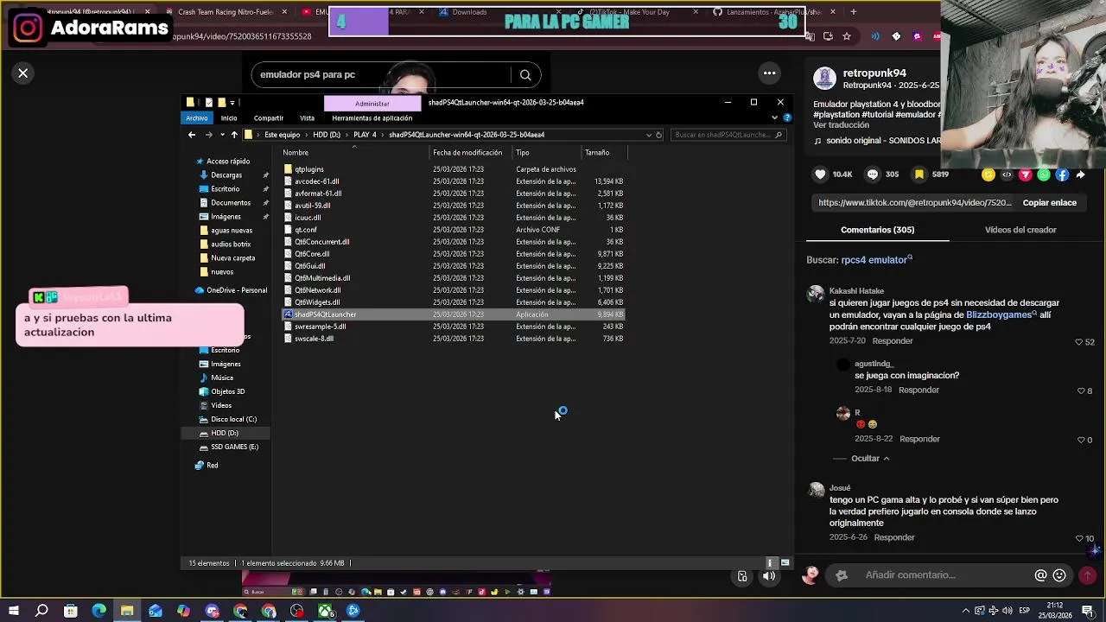Click the search box Buscar en shadPS4QtLauncher
This screenshot has width=1106, height=622.
coord(728,135)
